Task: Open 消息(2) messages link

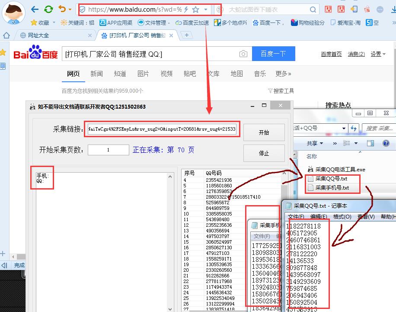Action: 356,54
